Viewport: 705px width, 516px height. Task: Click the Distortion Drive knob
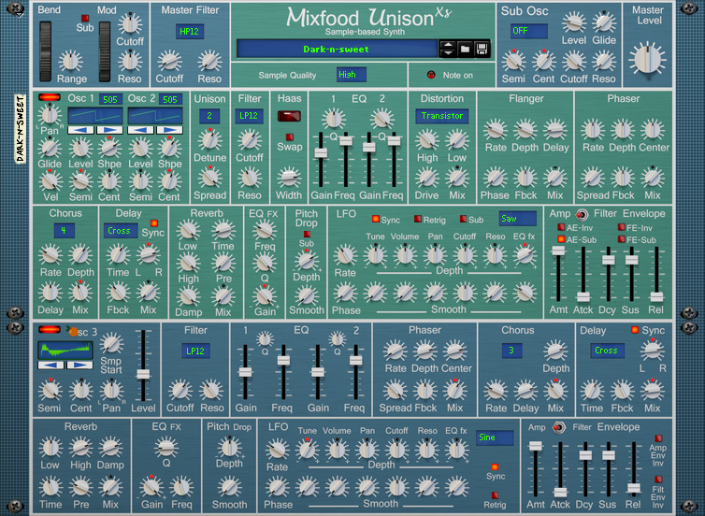coord(426,178)
